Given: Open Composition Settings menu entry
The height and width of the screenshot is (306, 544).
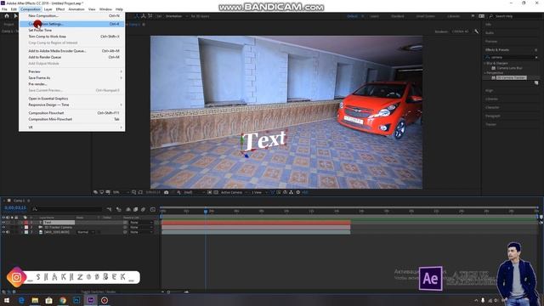Looking at the screenshot, I should pos(71,24).
